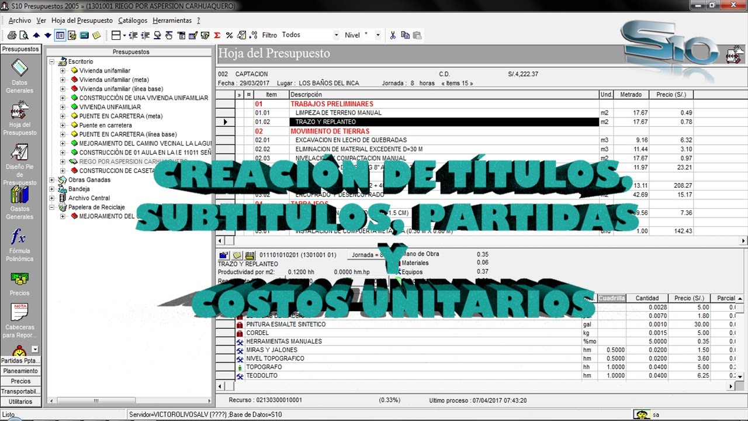Select Vivienda unifamiliar (meta) in tree
The height and width of the screenshot is (421, 748).
tap(114, 80)
